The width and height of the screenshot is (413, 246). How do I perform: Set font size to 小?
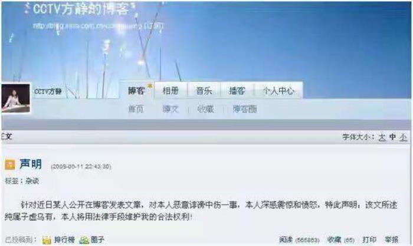coord(403,137)
